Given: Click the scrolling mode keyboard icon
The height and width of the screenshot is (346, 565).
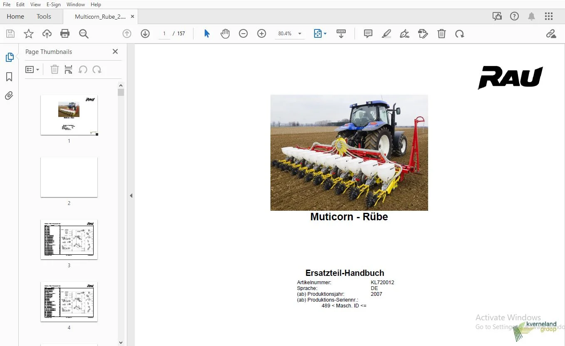Looking at the screenshot, I should [341, 34].
